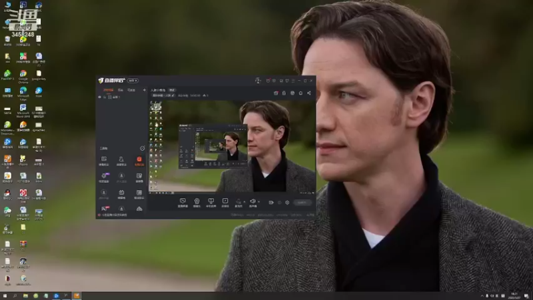Screen dimensions: 533x300
Task: Open taskbar search magnifier
Action: click(15, 296)
